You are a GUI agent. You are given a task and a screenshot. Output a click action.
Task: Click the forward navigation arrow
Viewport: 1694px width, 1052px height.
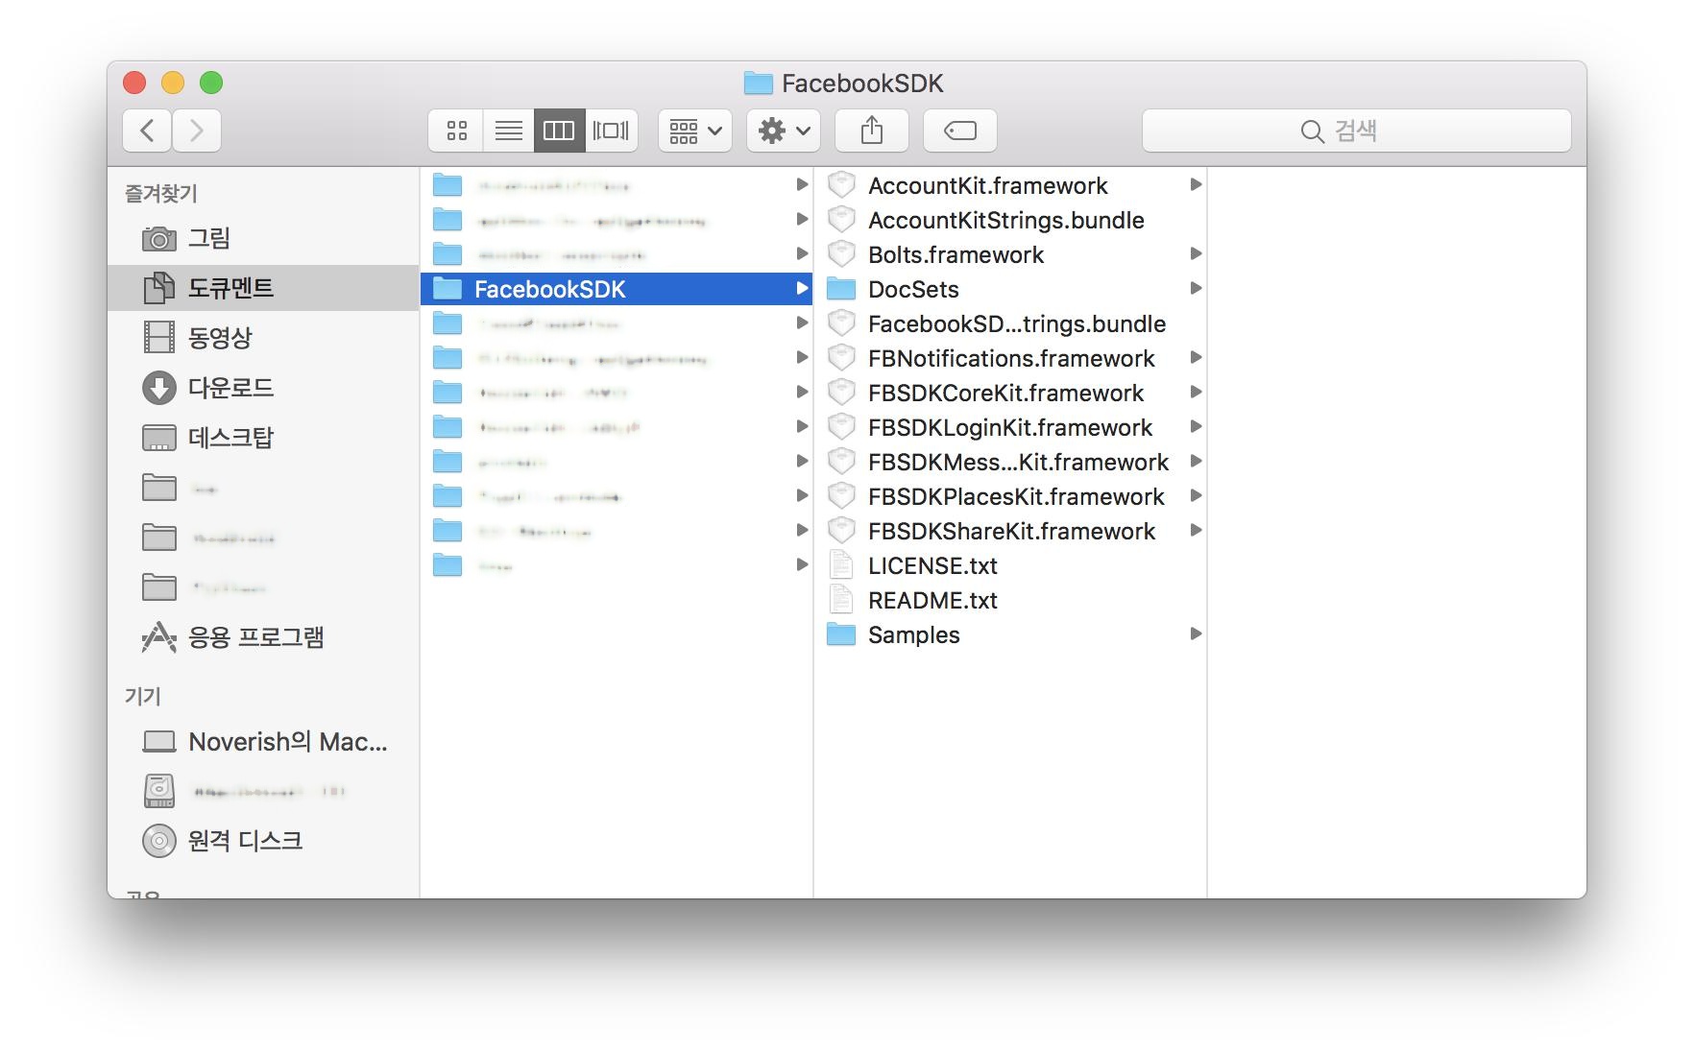[197, 131]
